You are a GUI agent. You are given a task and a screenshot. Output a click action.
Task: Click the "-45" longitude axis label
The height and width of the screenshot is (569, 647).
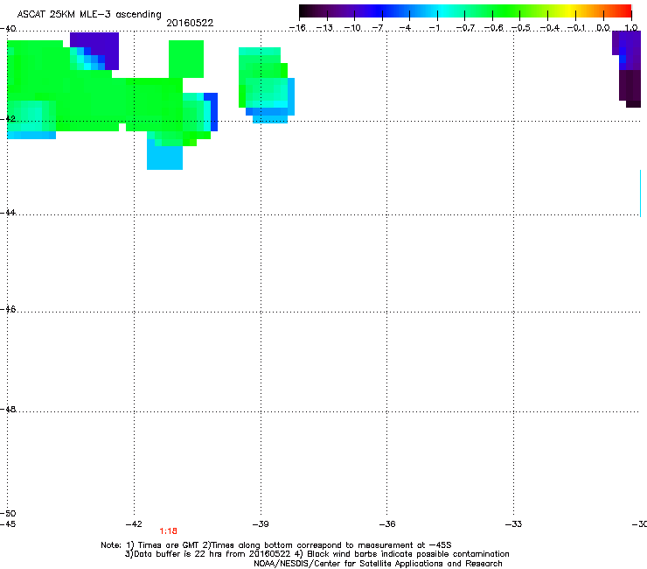tap(8, 524)
